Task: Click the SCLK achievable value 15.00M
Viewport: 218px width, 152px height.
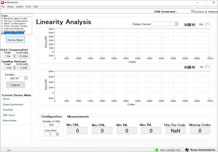Action: click(23, 56)
